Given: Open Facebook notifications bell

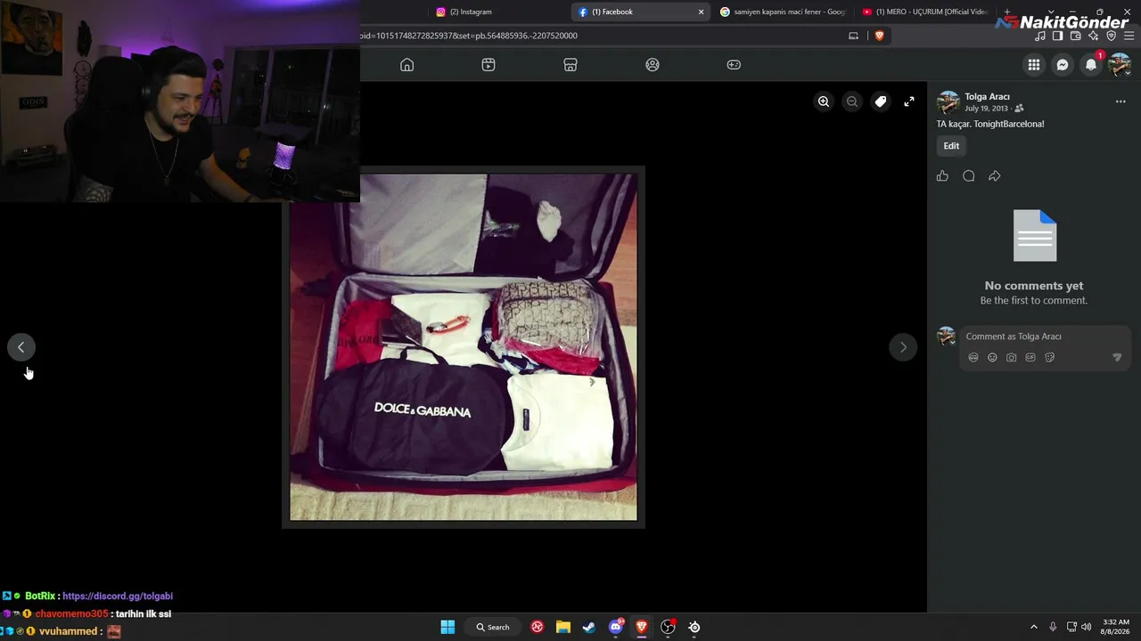Looking at the screenshot, I should click(x=1091, y=65).
